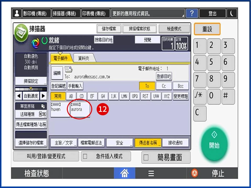251x188 pixels.
Task: Tap the Home icon in bottom bar
Action: [x=126, y=173]
